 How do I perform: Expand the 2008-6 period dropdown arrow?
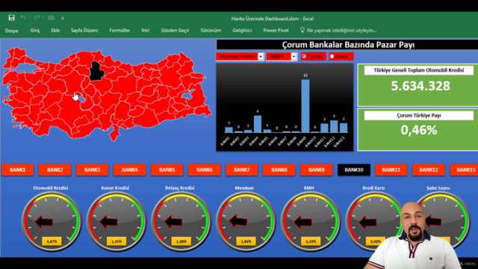tap(294, 57)
